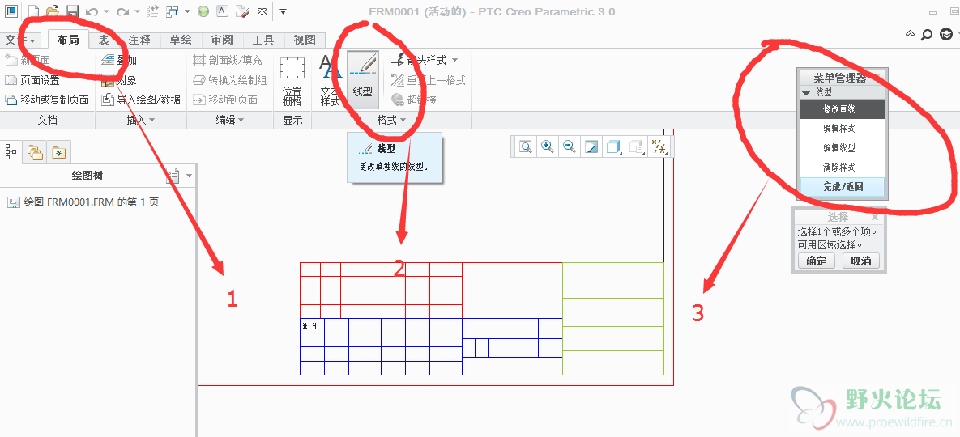Open a file with the folder icon
960x437 pixels.
(x=53, y=11)
